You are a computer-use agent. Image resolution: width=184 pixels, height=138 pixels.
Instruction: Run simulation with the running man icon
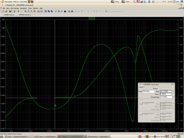point(18,11)
